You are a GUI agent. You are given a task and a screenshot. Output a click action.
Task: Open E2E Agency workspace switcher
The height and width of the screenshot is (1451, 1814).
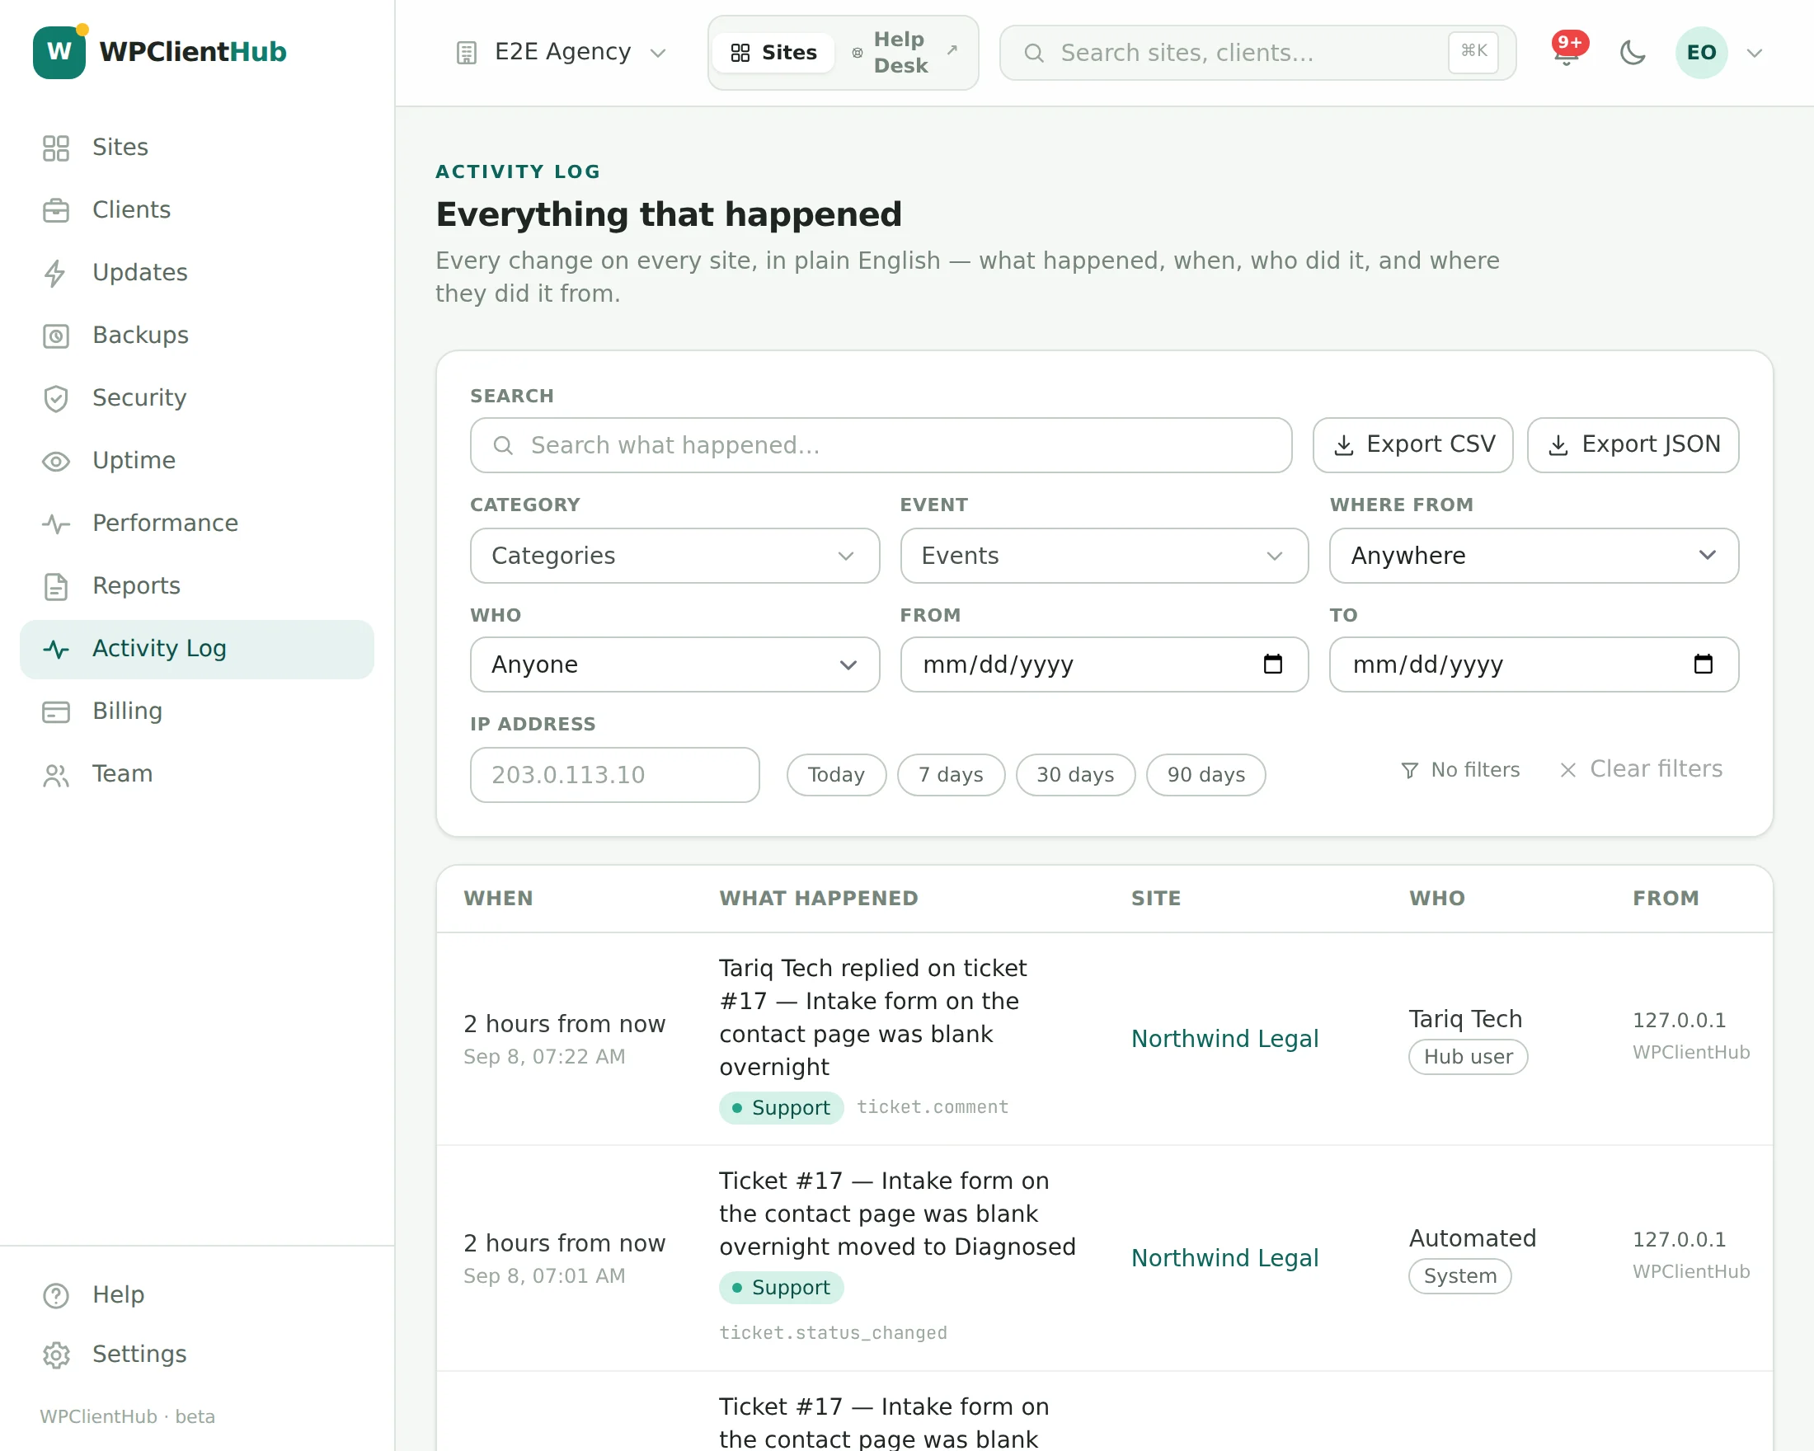point(562,52)
